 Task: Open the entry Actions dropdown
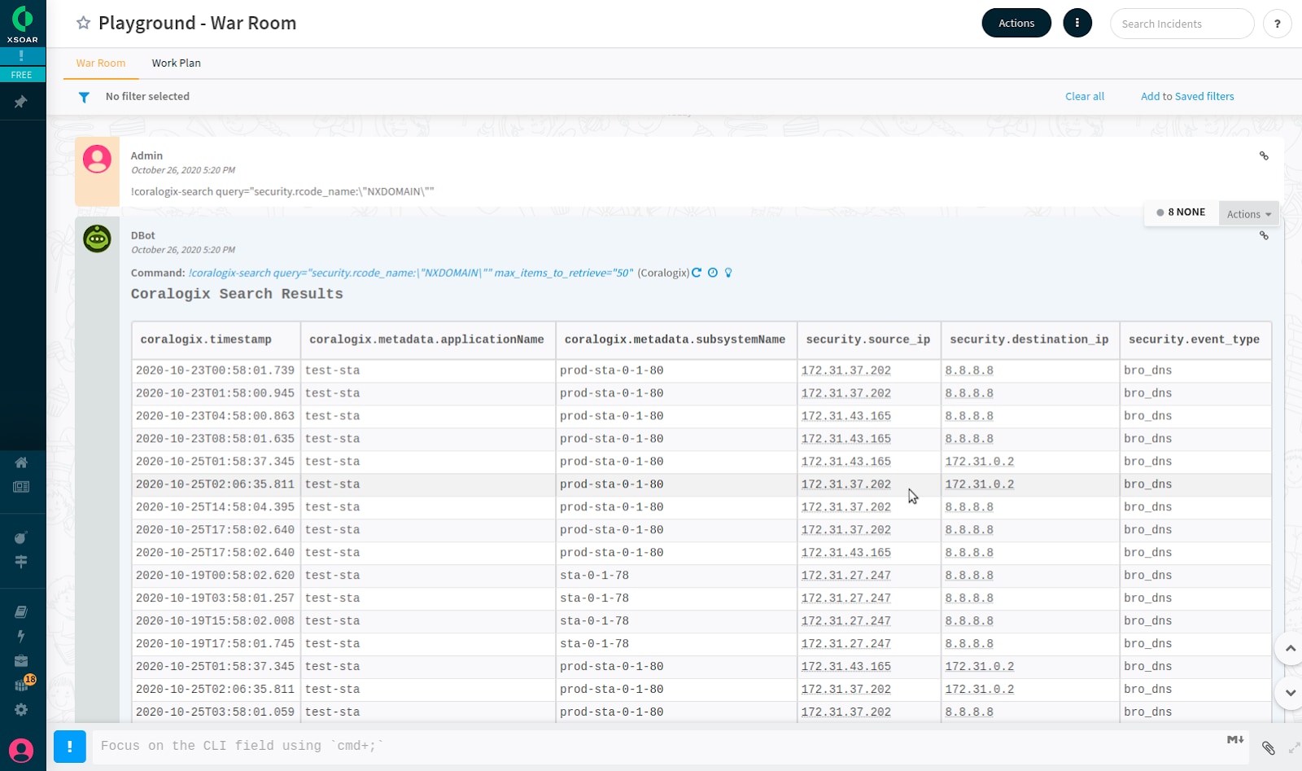point(1249,214)
